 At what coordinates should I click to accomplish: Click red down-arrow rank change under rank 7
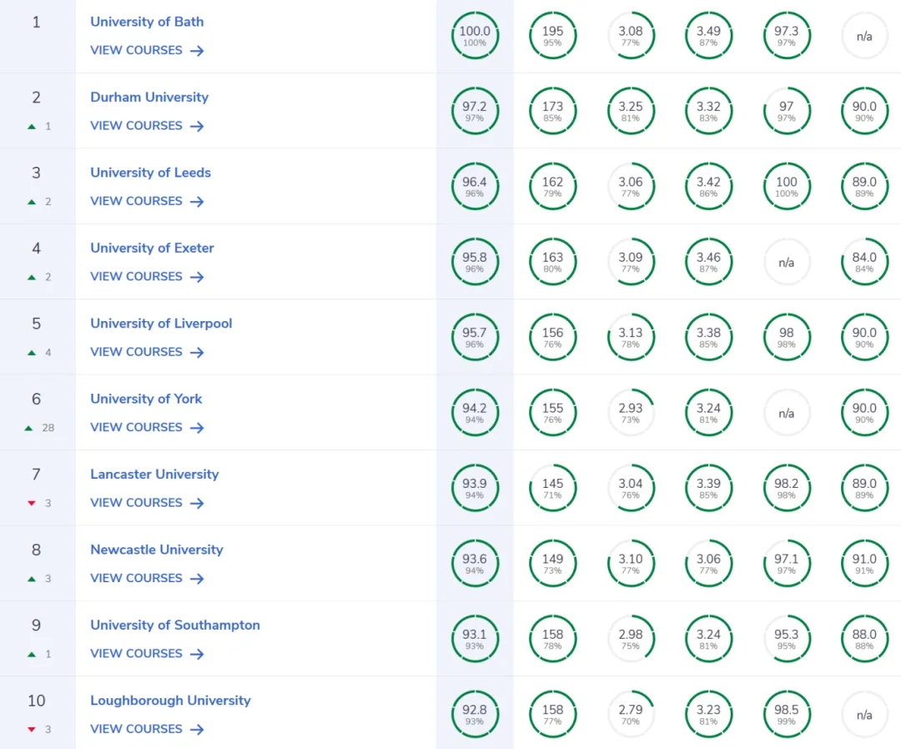(x=32, y=503)
